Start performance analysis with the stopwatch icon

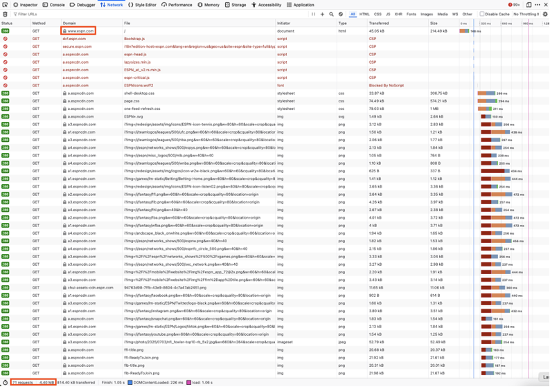6,382
